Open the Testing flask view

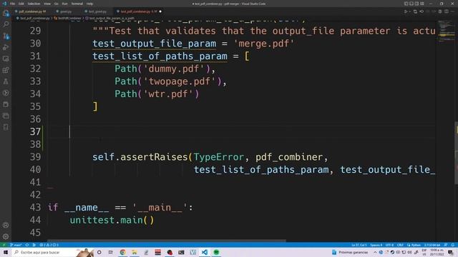click(6, 81)
